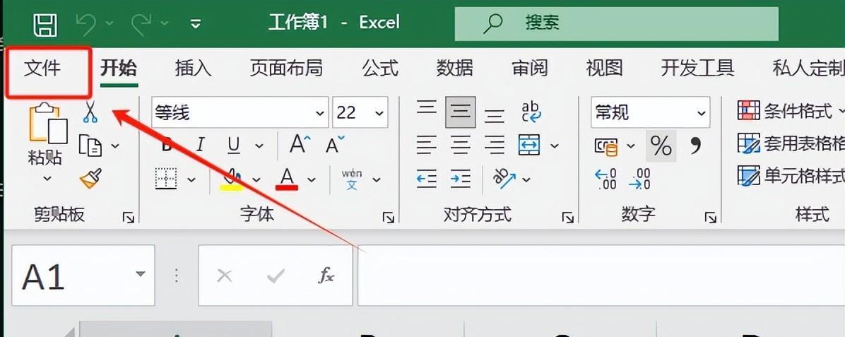
Task: Click the cell Borders icon
Action: 167,179
